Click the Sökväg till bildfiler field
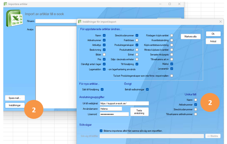Viewport: 227px width, 144px height. coord(152,136)
